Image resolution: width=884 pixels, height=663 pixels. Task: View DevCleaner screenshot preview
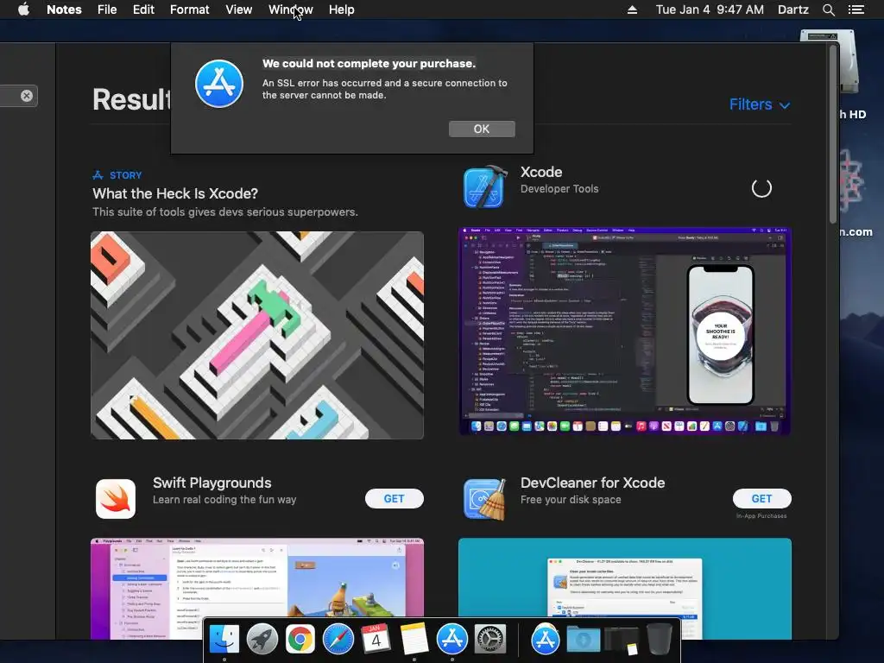click(x=625, y=589)
